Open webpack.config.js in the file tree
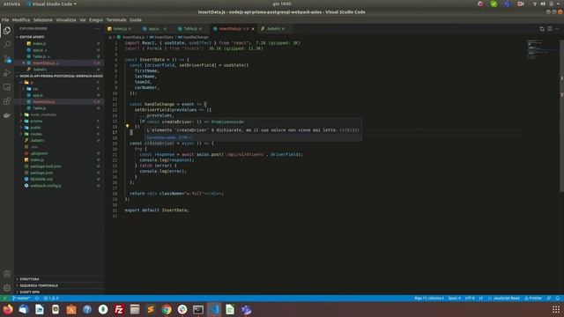Viewport: 564px width, 317px height. click(x=46, y=186)
